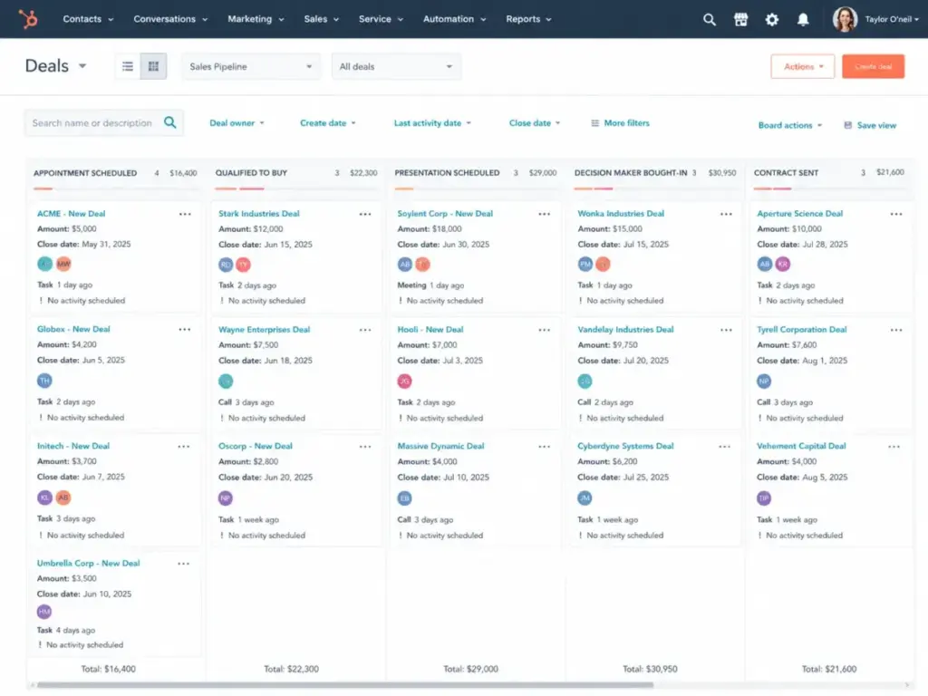
Task: Open options menu for Vandelay Industries Deal
Action: pyautogui.click(x=726, y=330)
